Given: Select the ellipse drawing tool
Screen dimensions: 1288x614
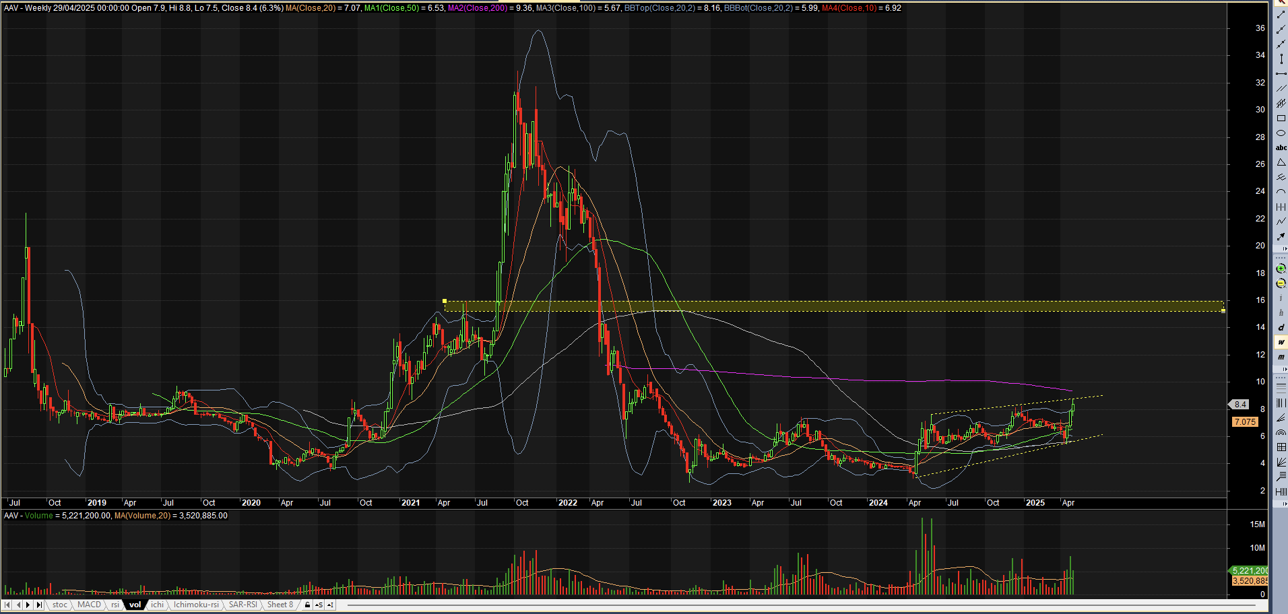Looking at the screenshot, I should click(x=1281, y=133).
